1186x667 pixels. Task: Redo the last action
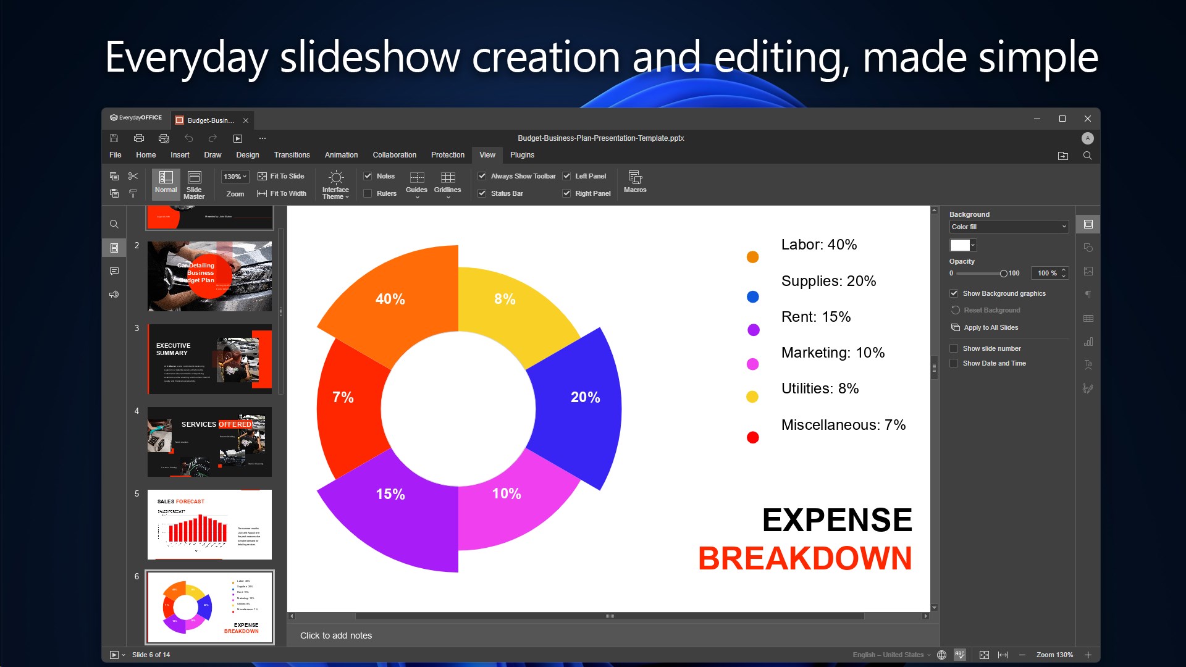pyautogui.click(x=212, y=138)
